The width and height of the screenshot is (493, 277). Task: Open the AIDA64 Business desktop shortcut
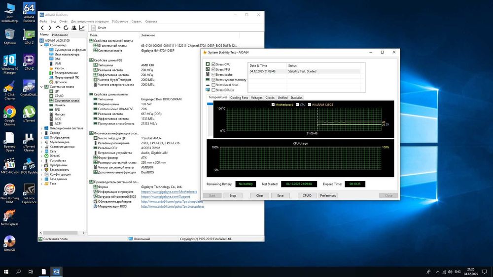tap(29, 13)
